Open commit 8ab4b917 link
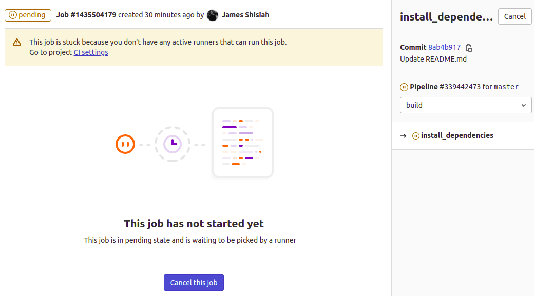This screenshot has width=534, height=296. [x=445, y=47]
